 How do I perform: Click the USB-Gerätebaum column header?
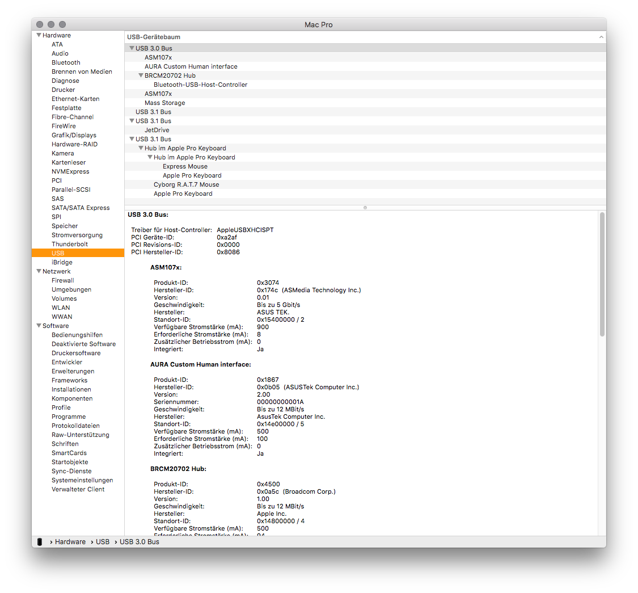tap(365, 37)
